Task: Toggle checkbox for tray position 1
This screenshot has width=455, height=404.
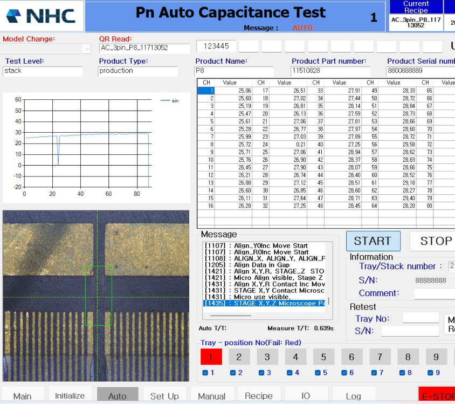Action: coord(205,373)
